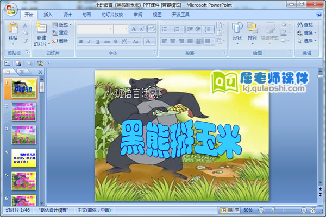Click the Distributed alignment icon

(198, 41)
